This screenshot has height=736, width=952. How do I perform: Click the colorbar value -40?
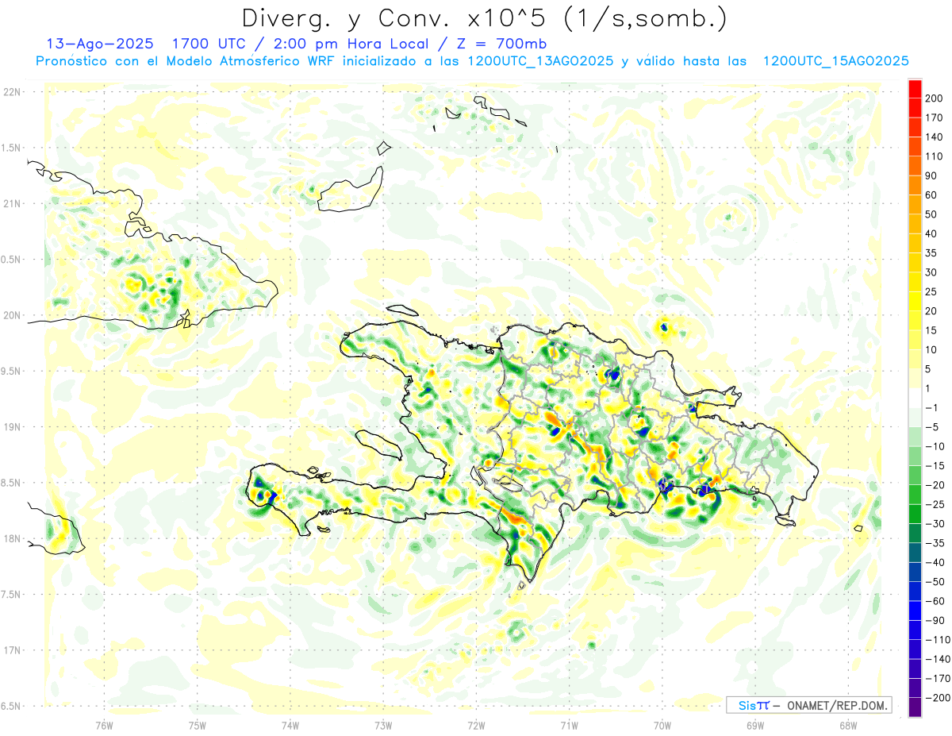click(935, 562)
